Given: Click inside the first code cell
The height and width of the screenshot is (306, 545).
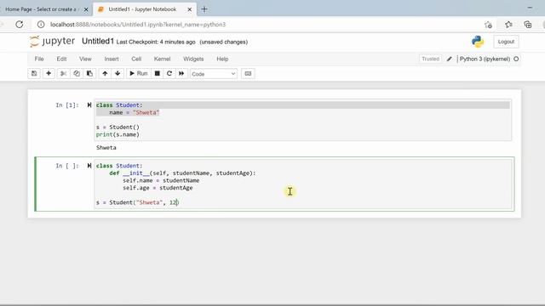Looking at the screenshot, I should 302,120.
